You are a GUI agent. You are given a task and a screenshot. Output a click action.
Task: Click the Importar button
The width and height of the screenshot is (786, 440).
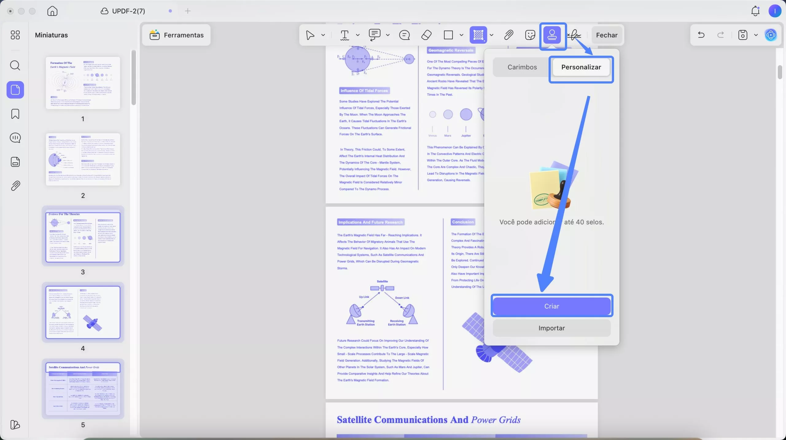tap(551, 328)
